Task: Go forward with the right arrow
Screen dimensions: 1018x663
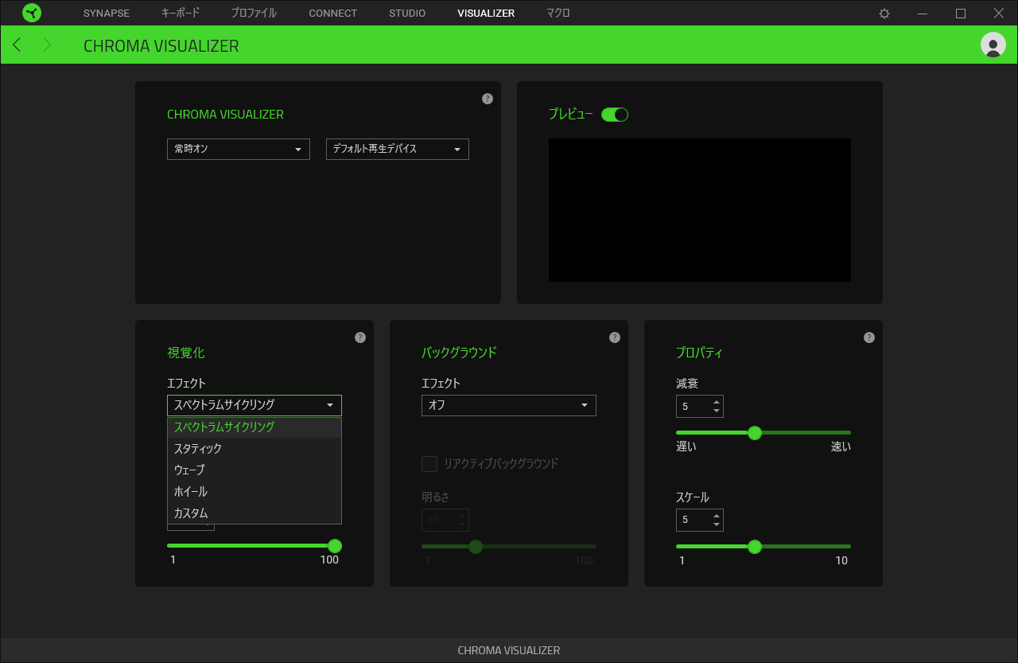Action: 47,45
